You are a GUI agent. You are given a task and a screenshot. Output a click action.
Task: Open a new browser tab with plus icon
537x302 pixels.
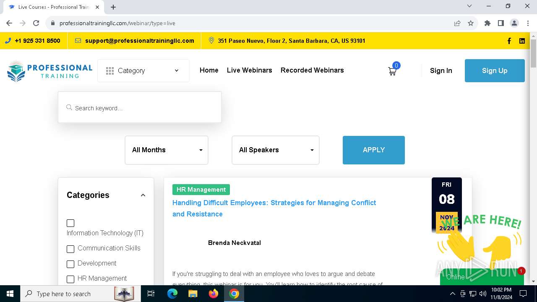tap(113, 7)
